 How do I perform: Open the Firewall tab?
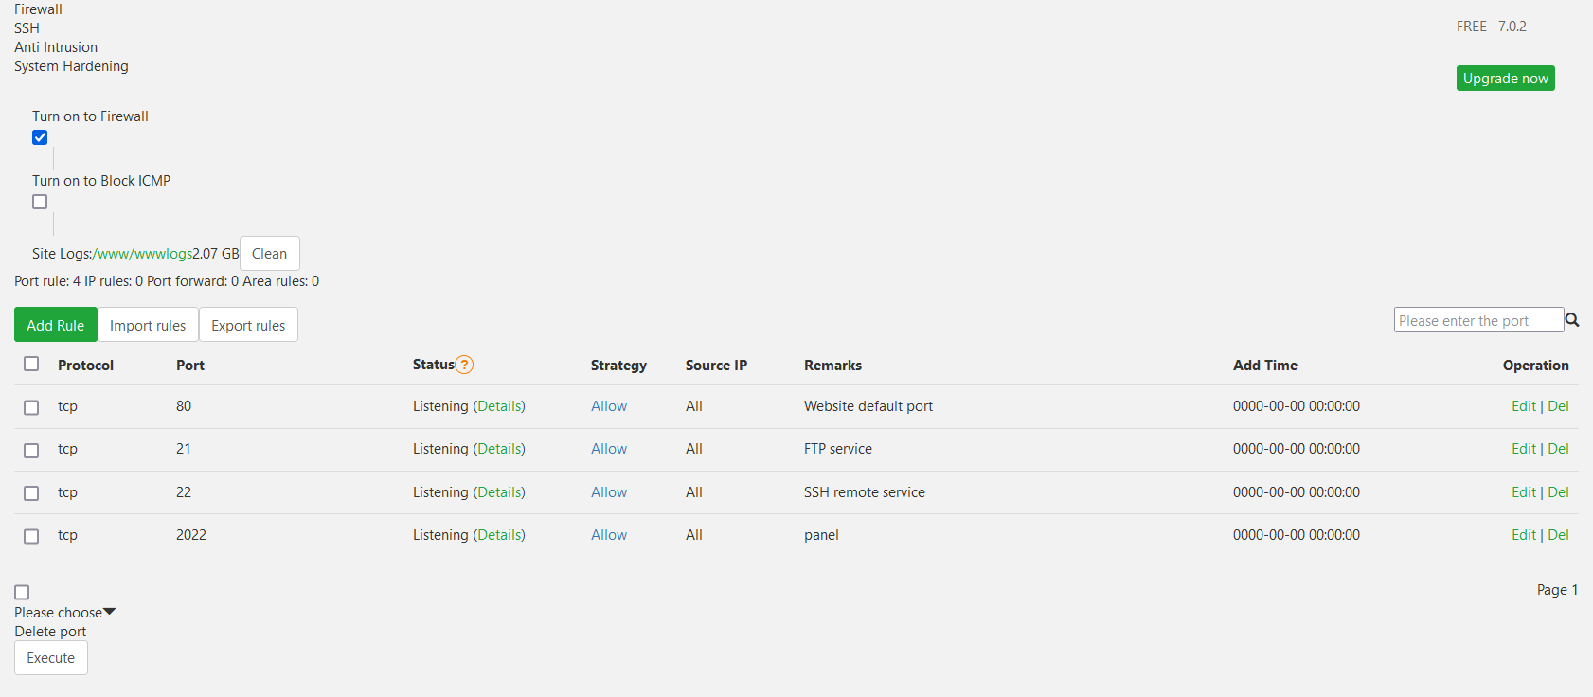38,9
